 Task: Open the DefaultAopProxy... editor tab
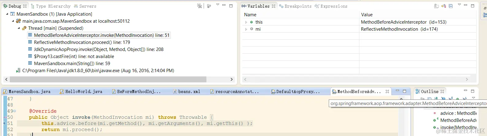[x=295, y=91]
